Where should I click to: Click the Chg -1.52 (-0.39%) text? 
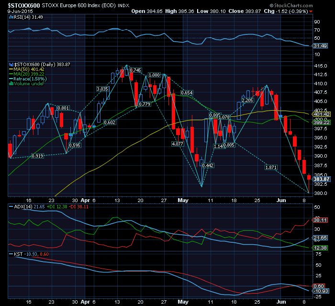pos(286,11)
